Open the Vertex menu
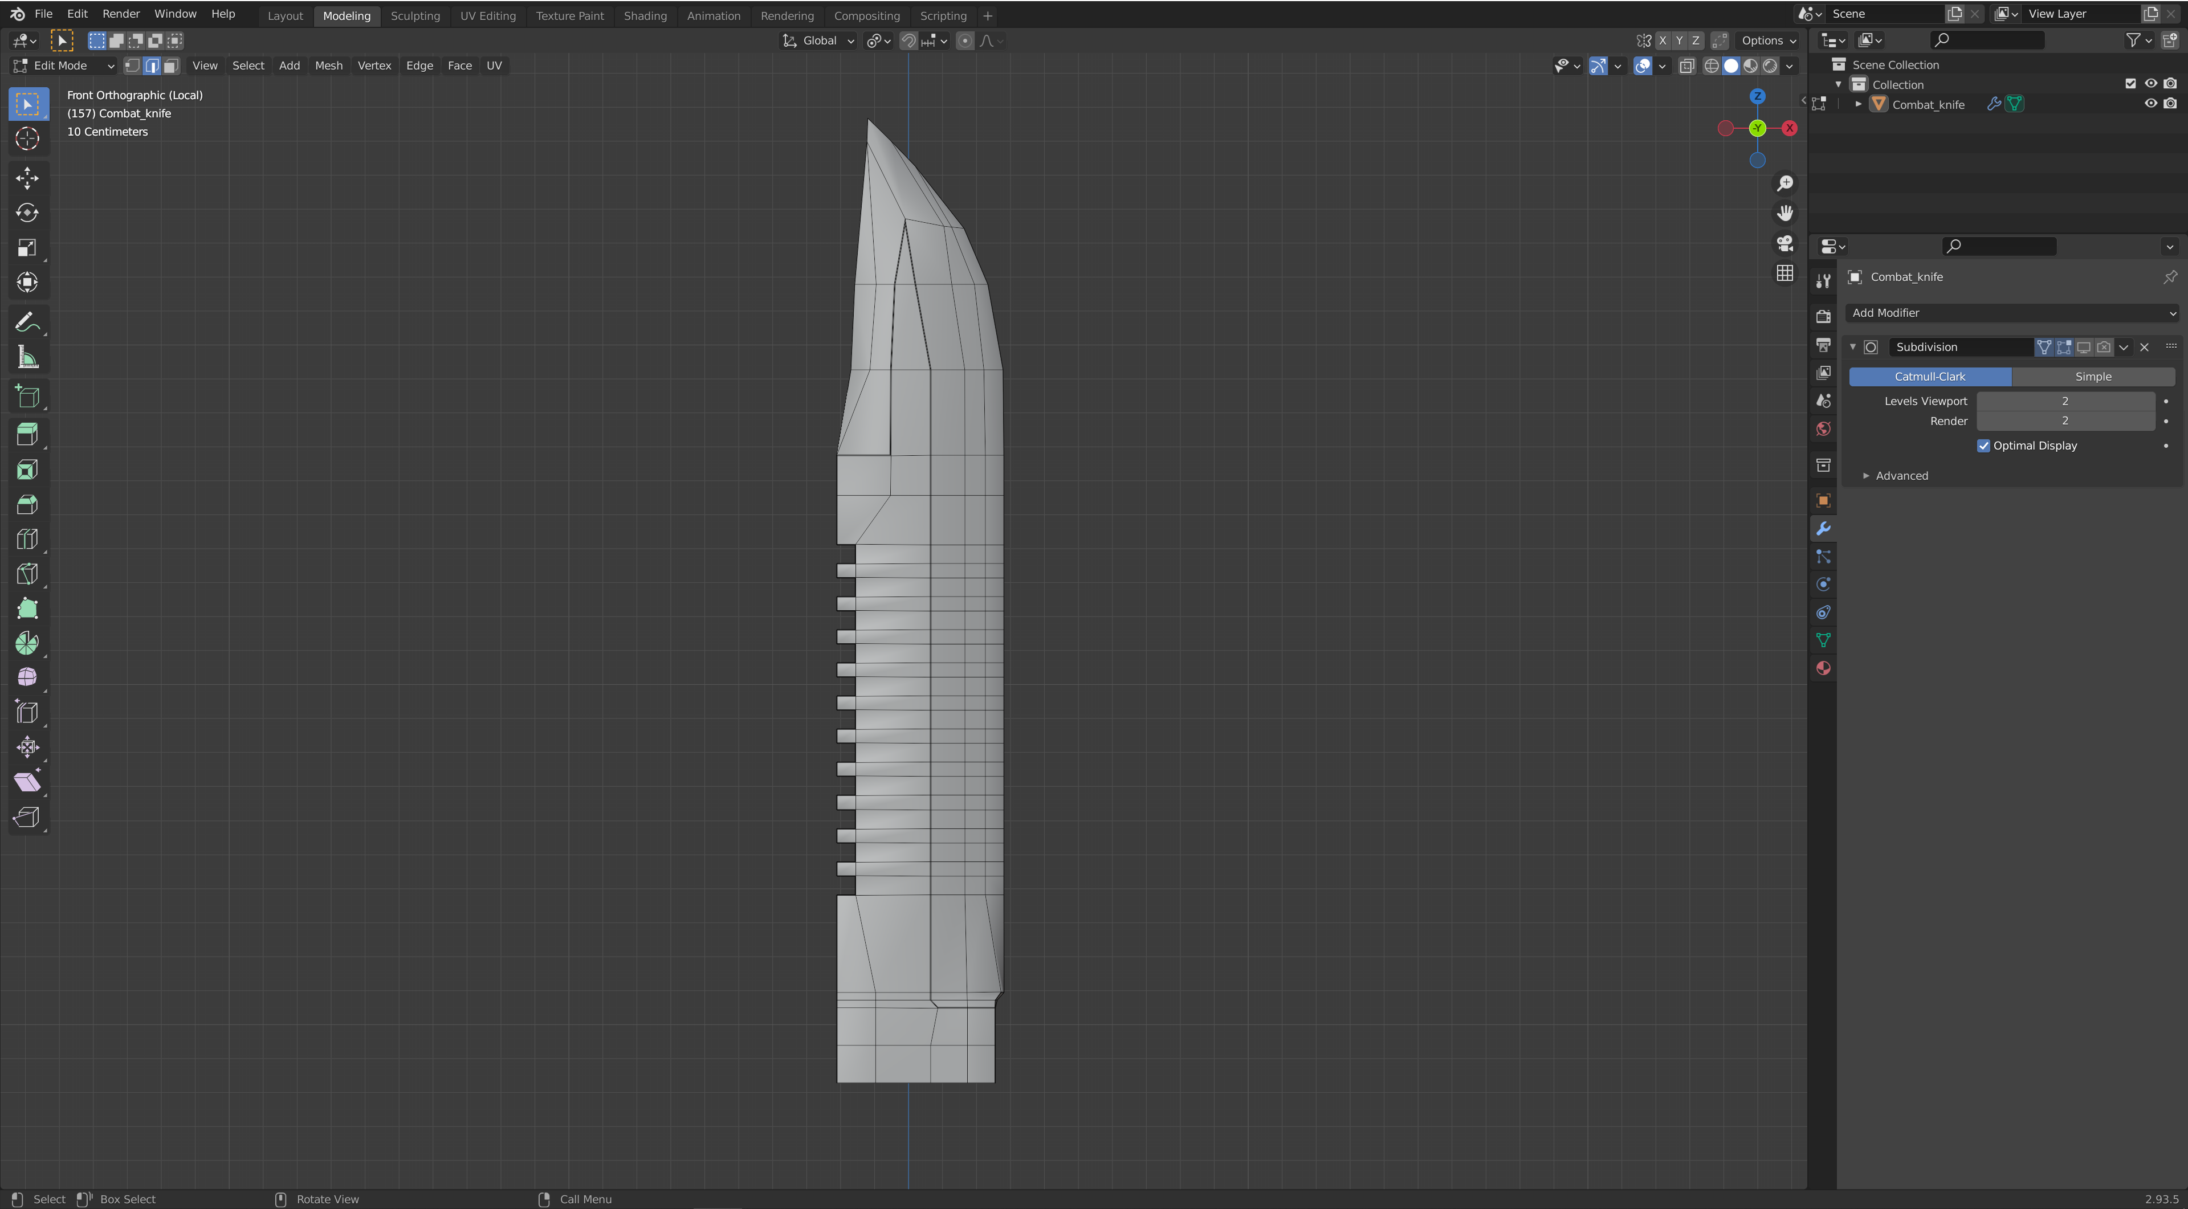The width and height of the screenshot is (2188, 1209). pyautogui.click(x=374, y=66)
